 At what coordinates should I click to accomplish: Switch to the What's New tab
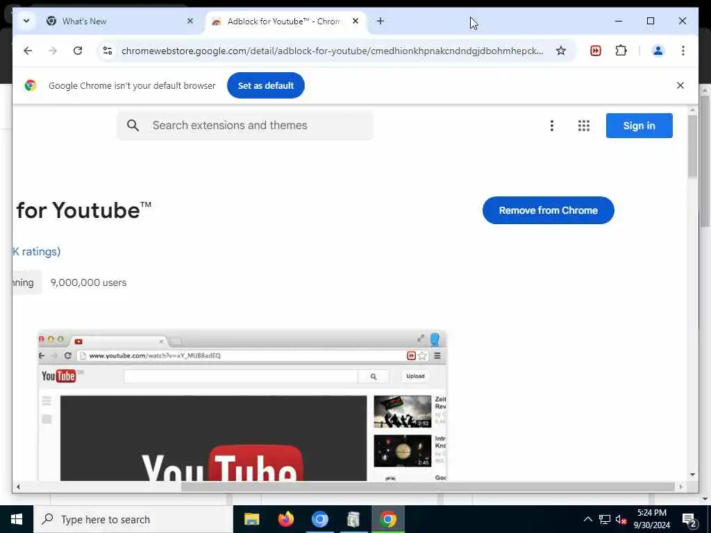(121, 22)
